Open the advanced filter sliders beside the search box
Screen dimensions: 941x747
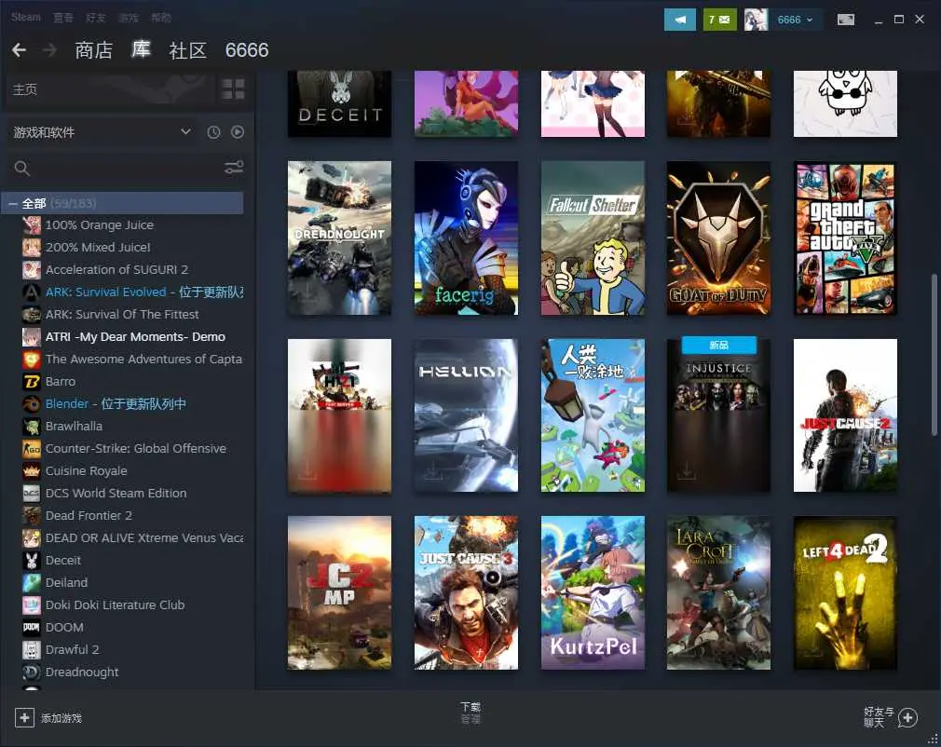point(234,168)
